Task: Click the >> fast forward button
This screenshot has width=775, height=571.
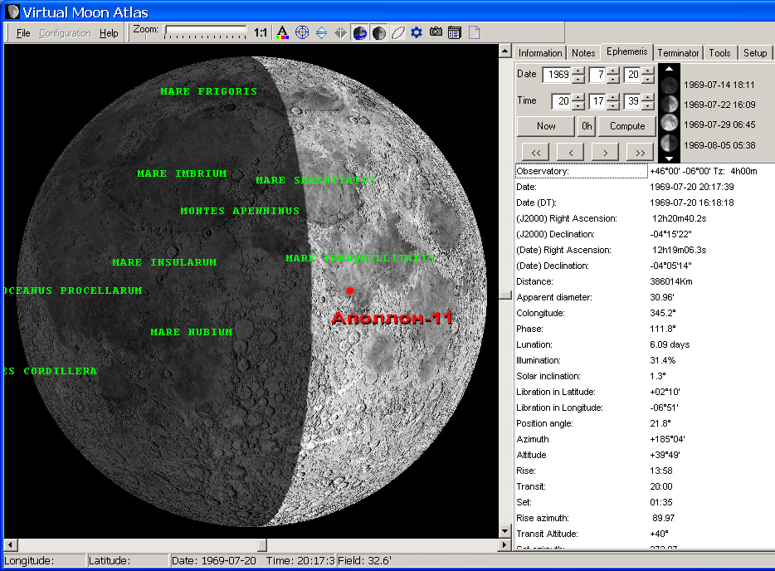Action: 640,152
